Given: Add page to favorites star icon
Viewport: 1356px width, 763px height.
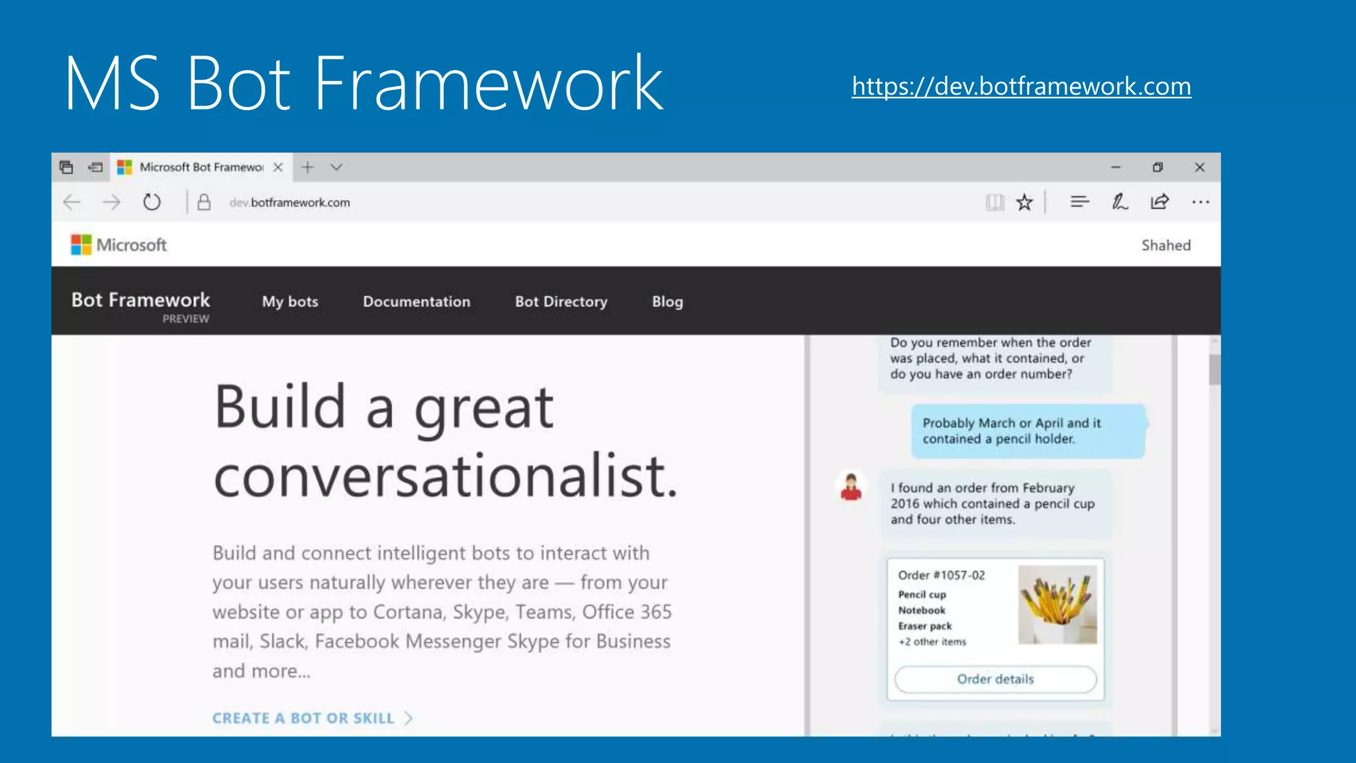Looking at the screenshot, I should pos(1024,202).
